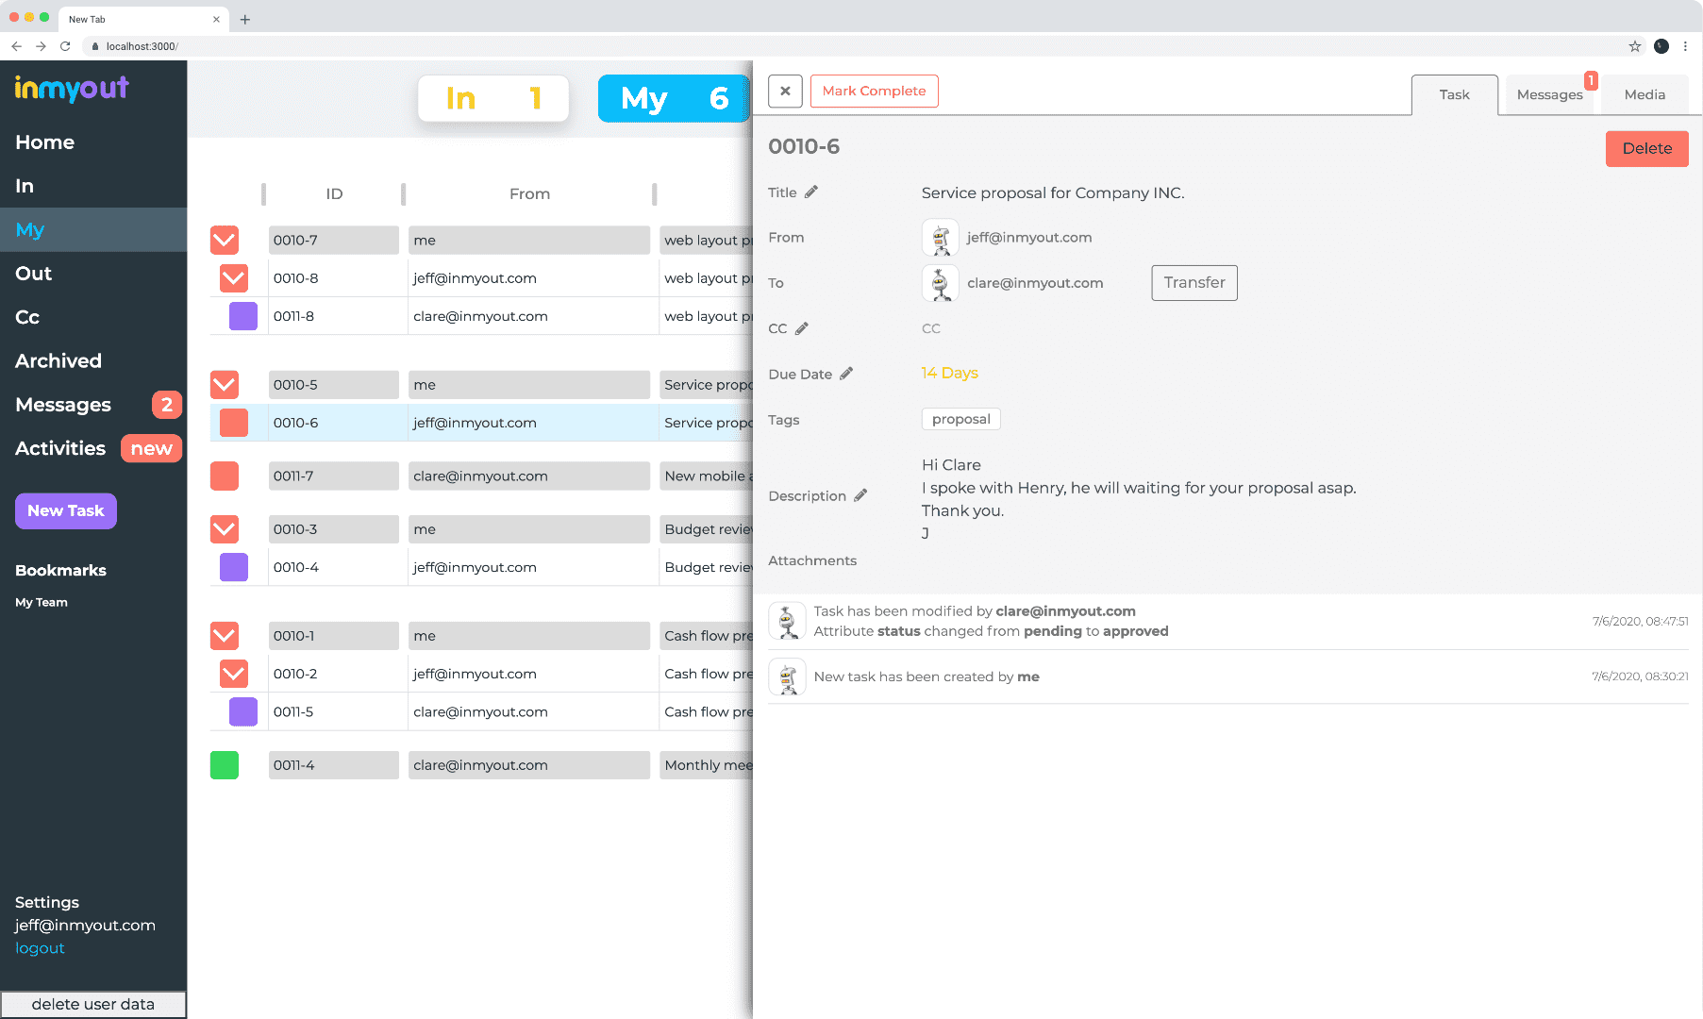Click the Mark Complete button
1703x1019 pixels.
point(874,92)
